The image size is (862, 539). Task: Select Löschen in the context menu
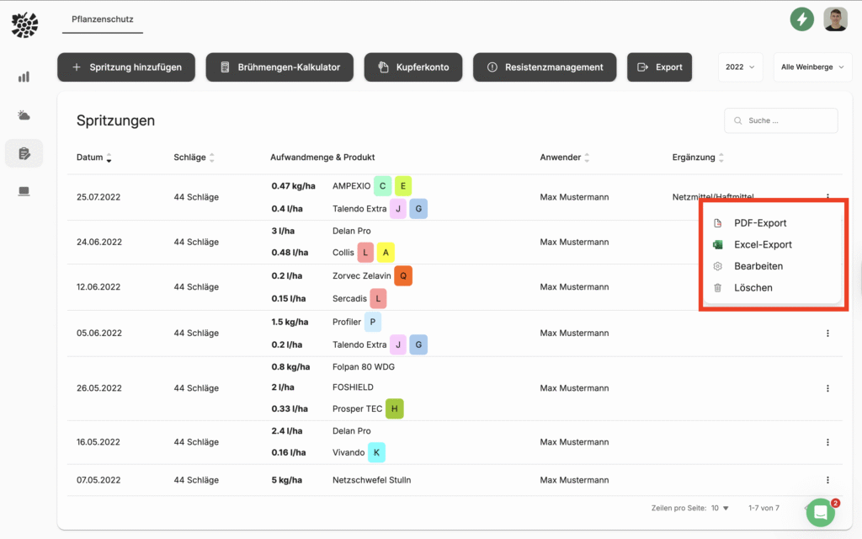tap(753, 288)
